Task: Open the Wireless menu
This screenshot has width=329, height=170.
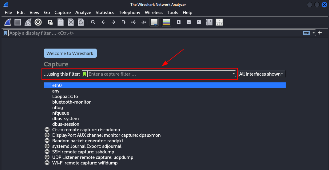Action: pos(154,13)
